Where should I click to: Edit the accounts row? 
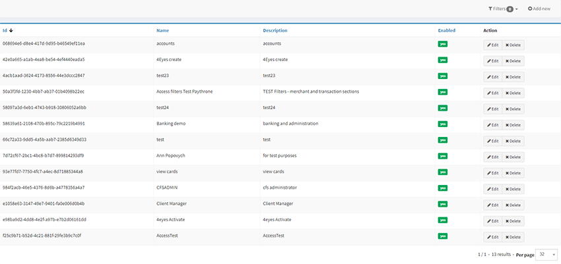[x=492, y=45]
